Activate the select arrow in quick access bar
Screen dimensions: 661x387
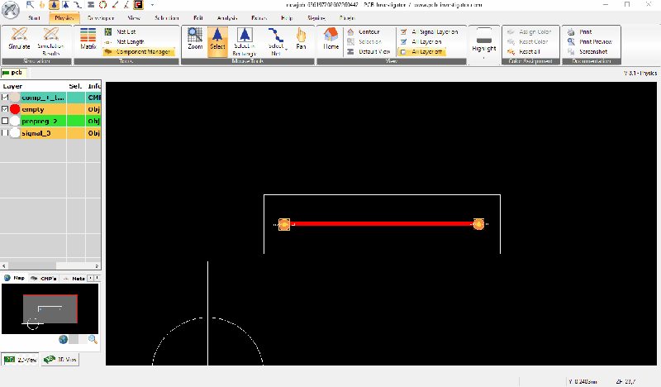(54, 5)
